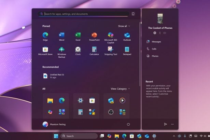The width and height of the screenshot is (210, 140).
Task: Click The Coolest of Phones device name
Action: [x=160, y=28]
